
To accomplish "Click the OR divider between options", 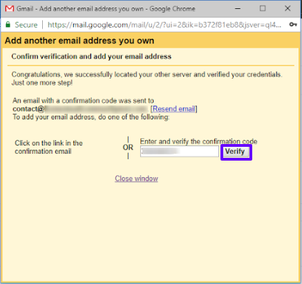I will pos(128,148).
